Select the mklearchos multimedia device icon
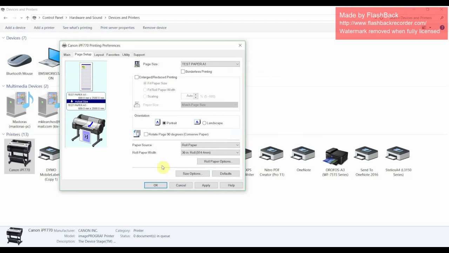The image size is (449, 253). point(49,105)
